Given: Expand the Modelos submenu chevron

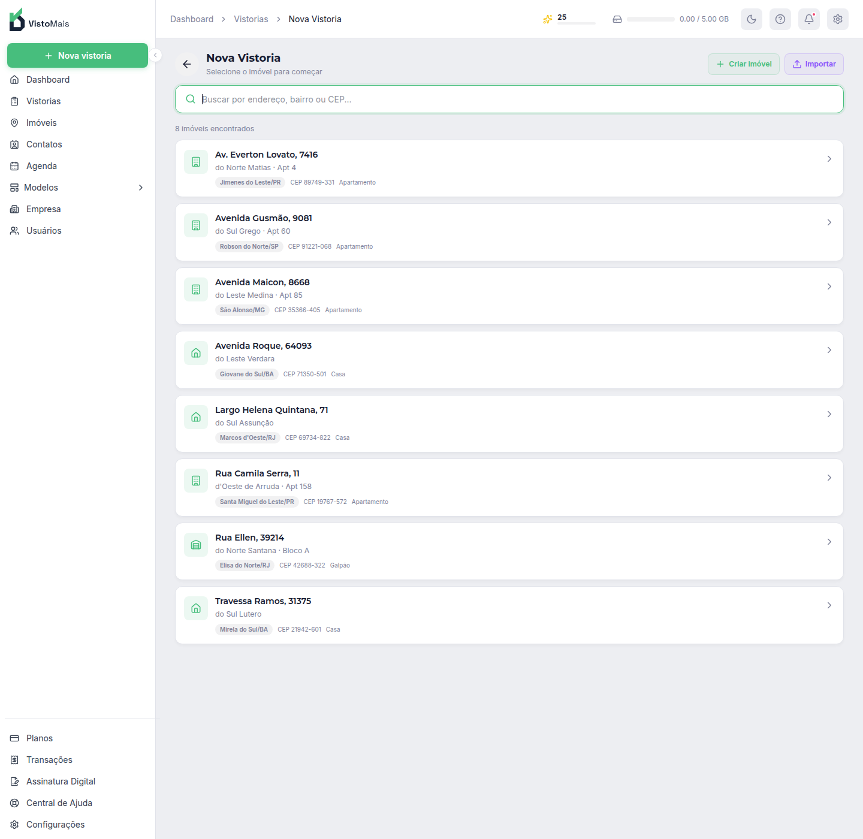Looking at the screenshot, I should click(x=141, y=188).
